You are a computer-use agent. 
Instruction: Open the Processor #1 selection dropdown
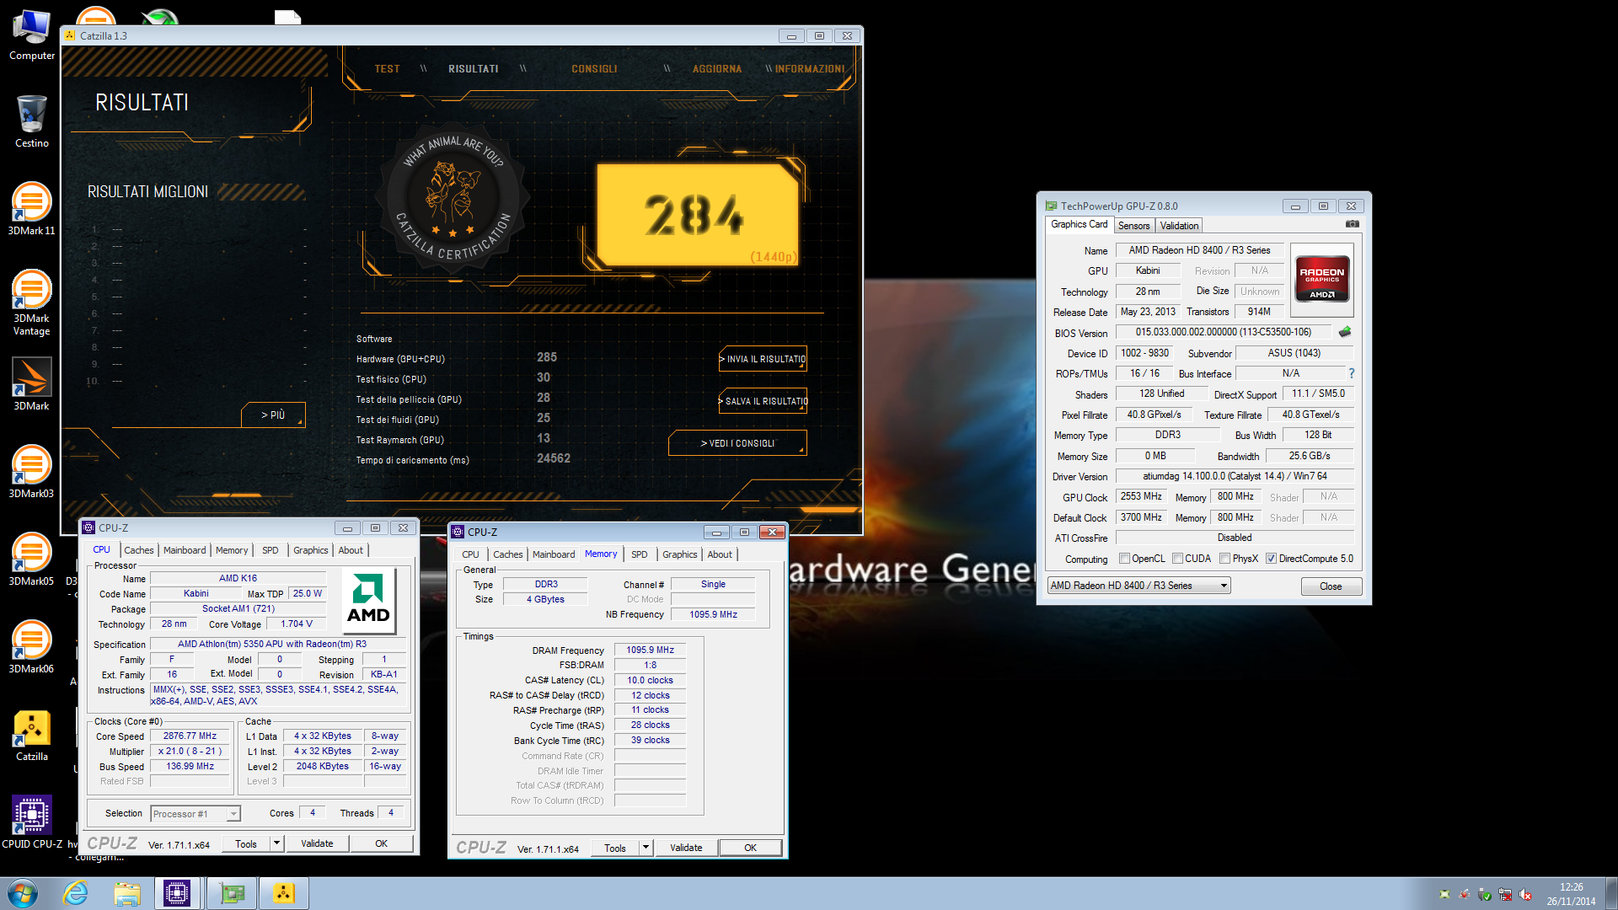[x=196, y=814]
